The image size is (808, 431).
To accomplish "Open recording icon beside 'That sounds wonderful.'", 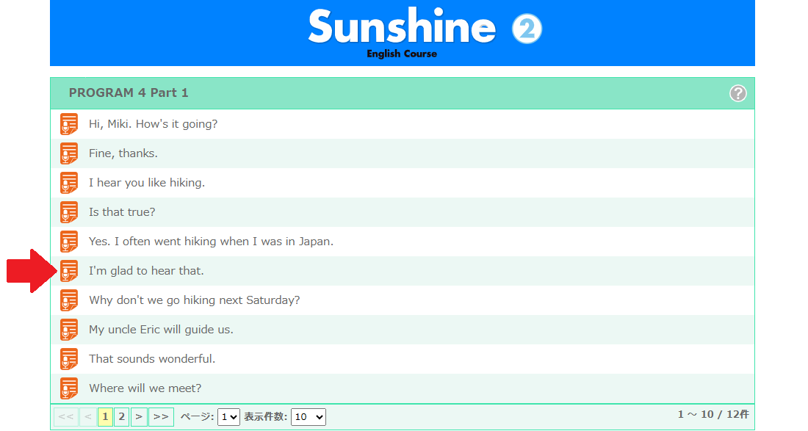I will pos(69,359).
